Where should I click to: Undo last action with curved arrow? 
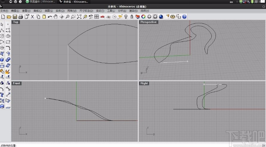point(50,17)
